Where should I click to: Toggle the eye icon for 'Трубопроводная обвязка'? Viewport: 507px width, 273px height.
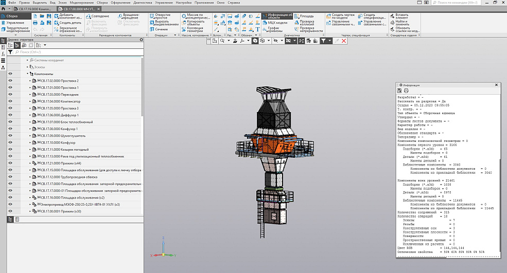[10, 177]
